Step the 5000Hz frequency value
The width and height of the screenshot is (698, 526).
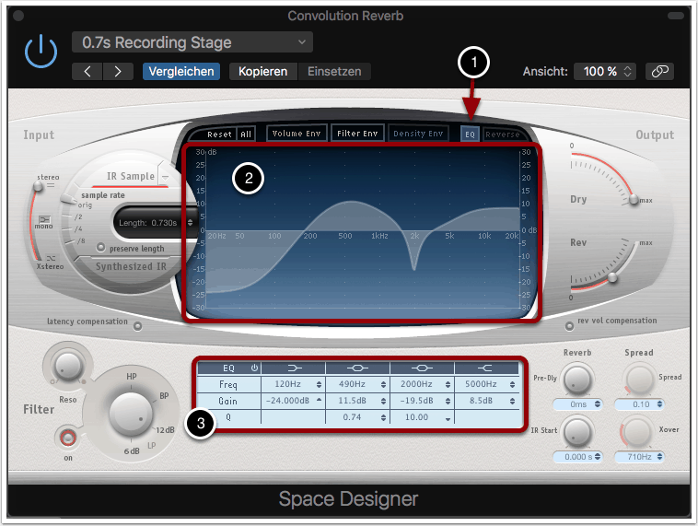pyautogui.click(x=512, y=384)
